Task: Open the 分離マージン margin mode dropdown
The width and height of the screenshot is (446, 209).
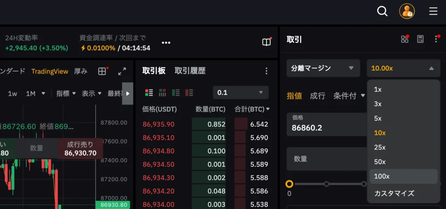Action: [x=323, y=68]
